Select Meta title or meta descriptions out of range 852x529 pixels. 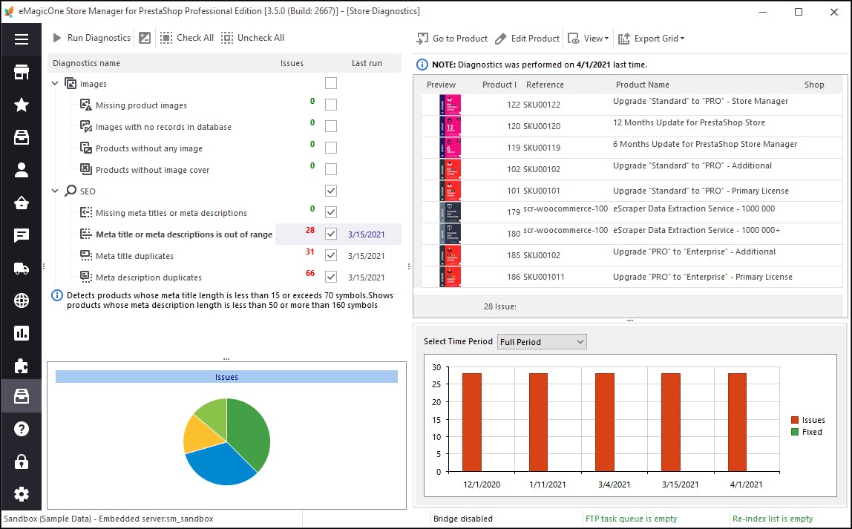(184, 234)
